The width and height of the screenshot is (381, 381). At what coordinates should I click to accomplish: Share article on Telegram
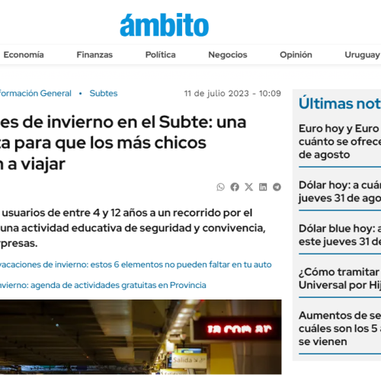277,187
